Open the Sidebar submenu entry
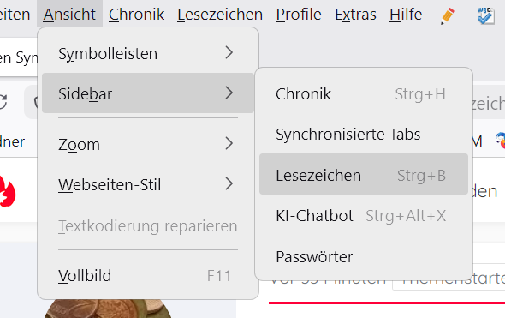The image size is (505, 318). tap(148, 93)
